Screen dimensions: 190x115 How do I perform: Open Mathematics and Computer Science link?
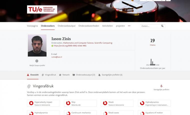(x=78, y=43)
